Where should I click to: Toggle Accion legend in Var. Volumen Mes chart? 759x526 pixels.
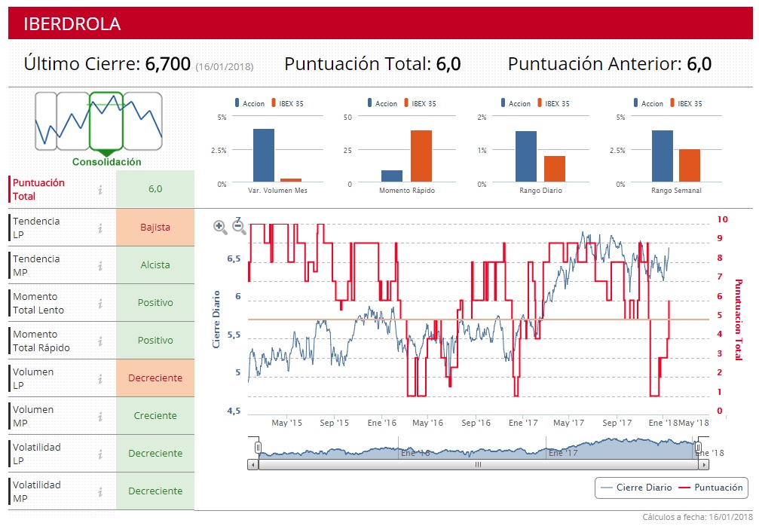(x=249, y=103)
